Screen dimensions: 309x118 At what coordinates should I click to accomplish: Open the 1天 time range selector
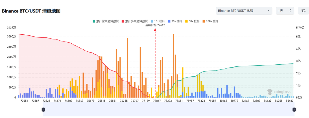(285, 11)
